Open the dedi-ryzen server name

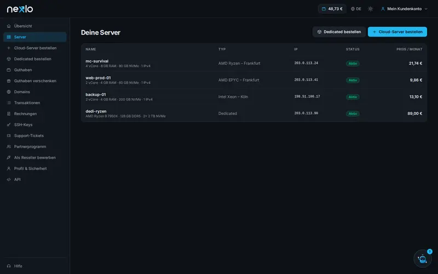(96, 111)
